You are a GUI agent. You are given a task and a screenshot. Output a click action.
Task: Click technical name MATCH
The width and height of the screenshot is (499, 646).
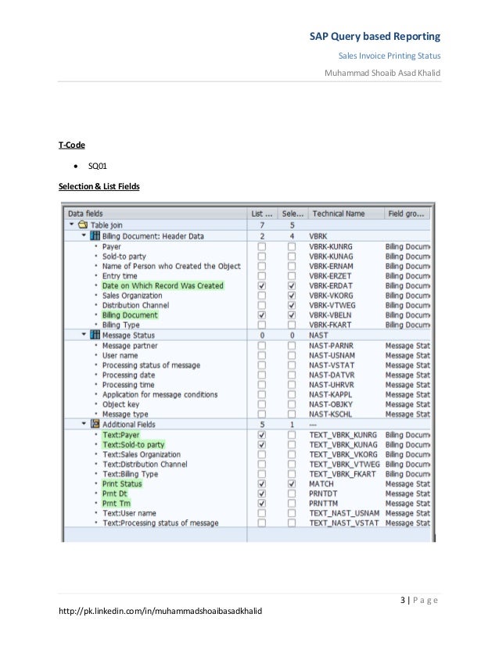point(321,484)
